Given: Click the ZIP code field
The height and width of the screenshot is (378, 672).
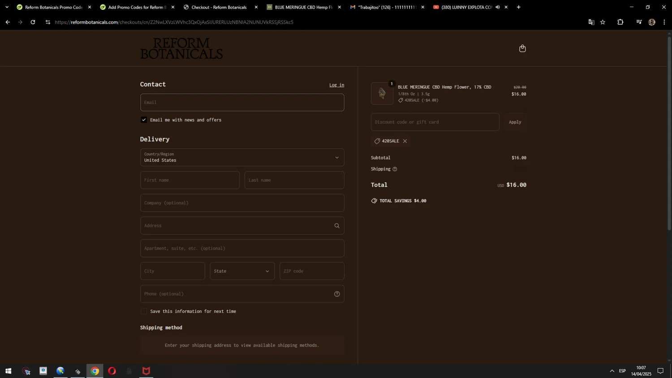Looking at the screenshot, I should tap(312, 271).
